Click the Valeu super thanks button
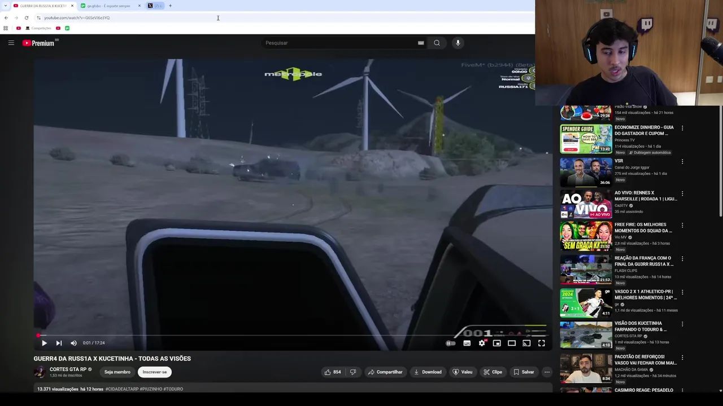Screen dimensions: 723x406 (x=463, y=372)
